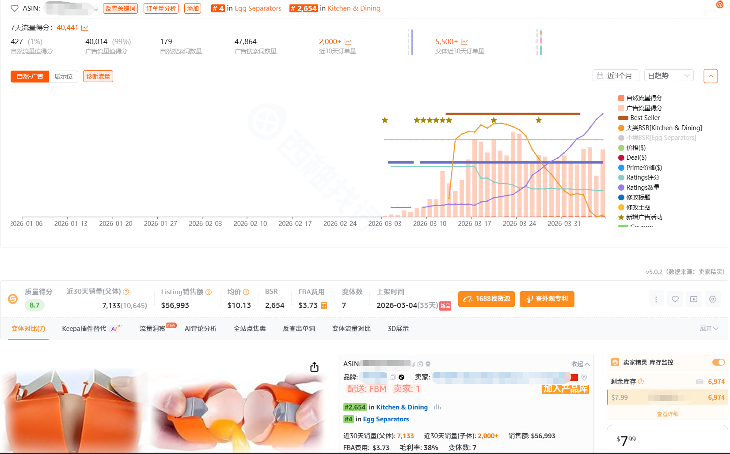Open the 近3个月 date range selector
Viewport: 730px width, 454px height.
click(615, 76)
